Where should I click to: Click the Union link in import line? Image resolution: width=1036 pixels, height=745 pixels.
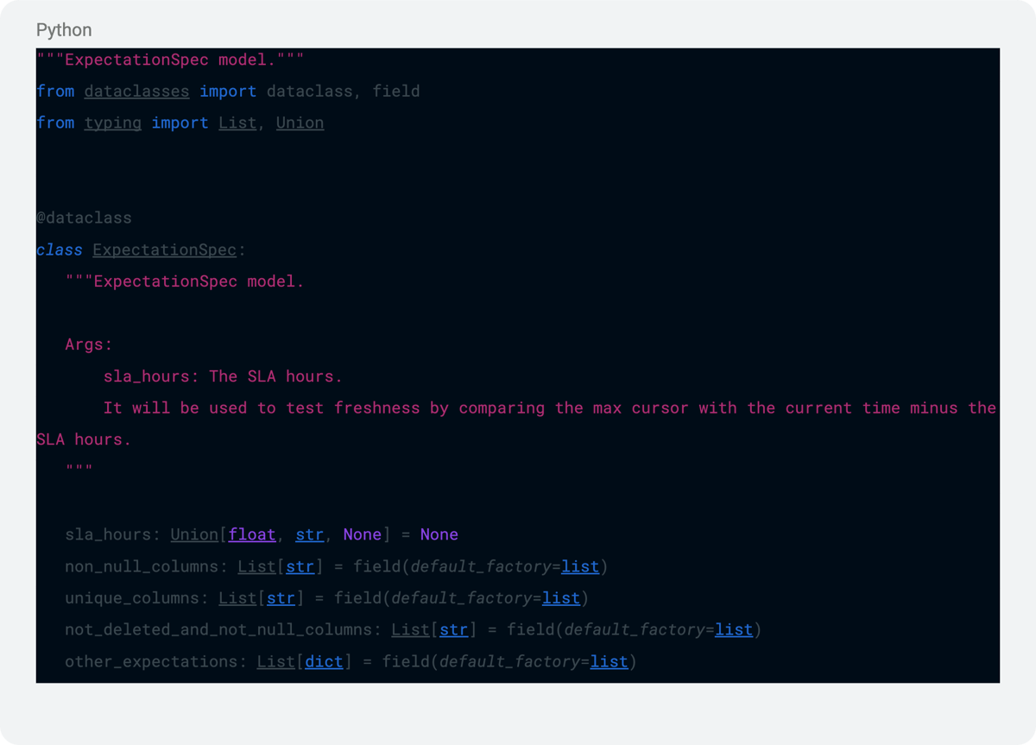coord(300,123)
